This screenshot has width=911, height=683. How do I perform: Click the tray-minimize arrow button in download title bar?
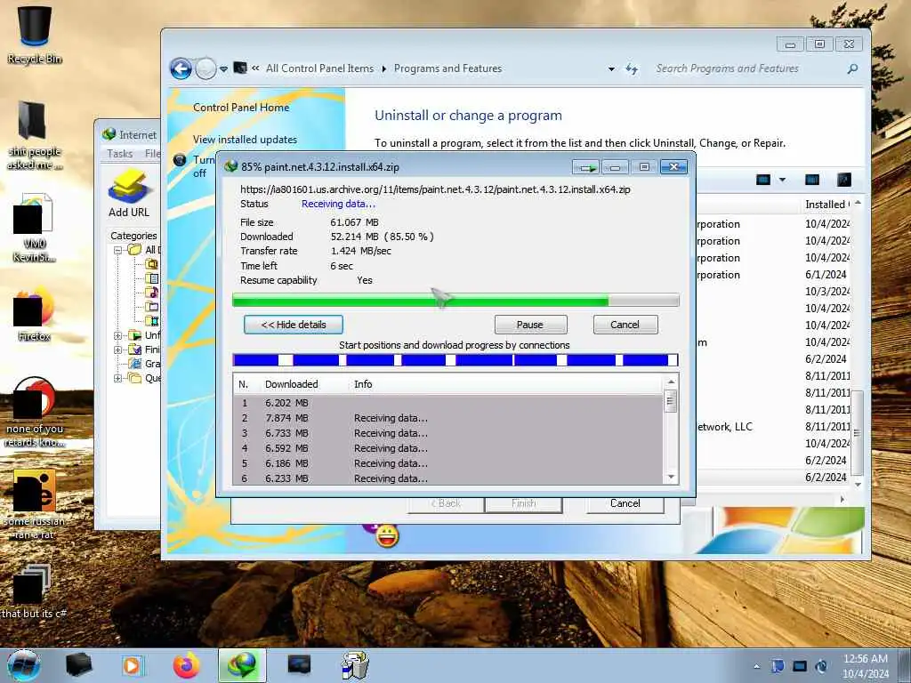tap(586, 167)
